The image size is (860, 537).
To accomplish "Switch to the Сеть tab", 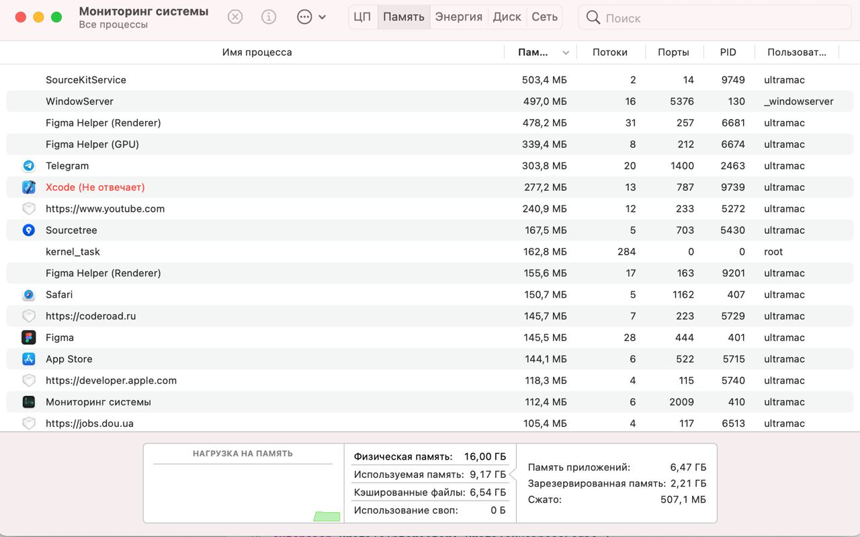I will [545, 17].
